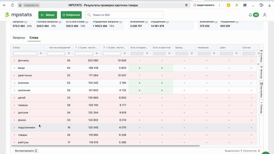
Task: Click the Поиск по SKU search field
Action: [125, 15]
